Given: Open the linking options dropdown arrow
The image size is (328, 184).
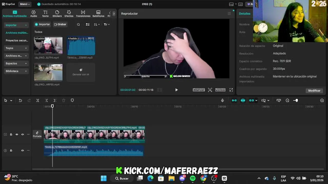Looking at the screenshot, I should (x=256, y=101).
